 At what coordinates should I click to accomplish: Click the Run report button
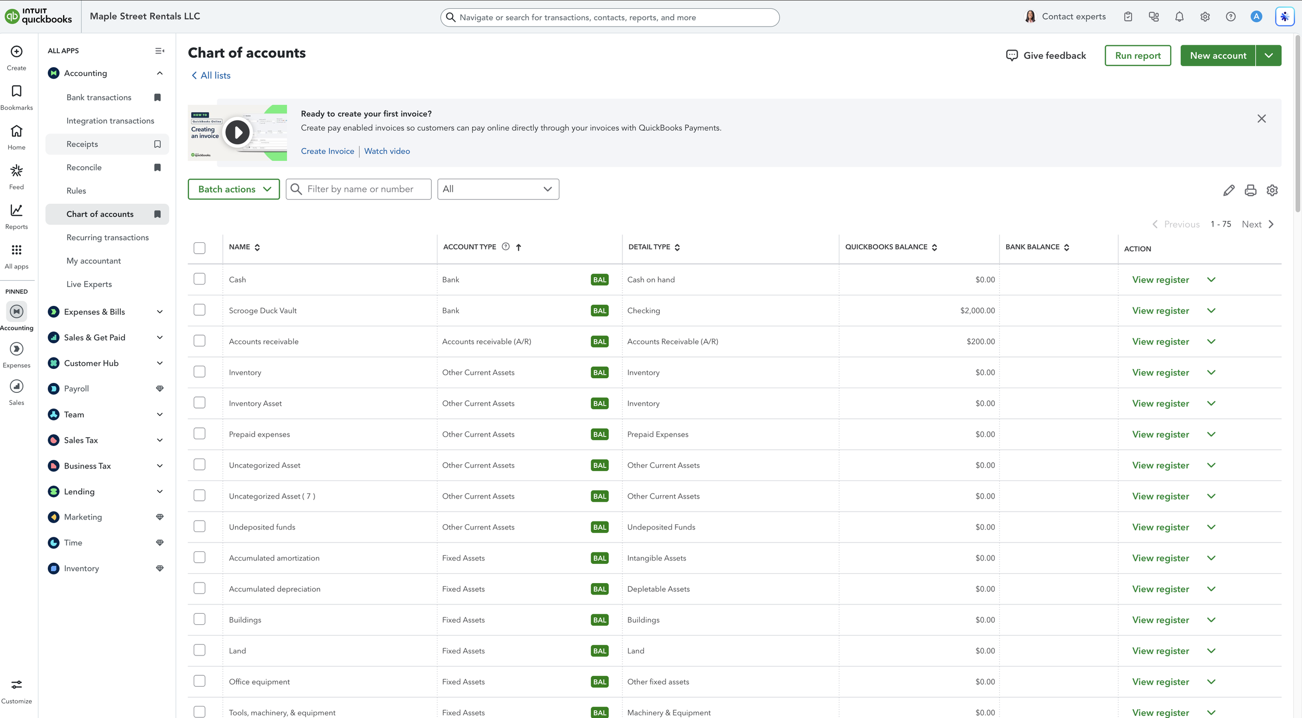(x=1137, y=55)
